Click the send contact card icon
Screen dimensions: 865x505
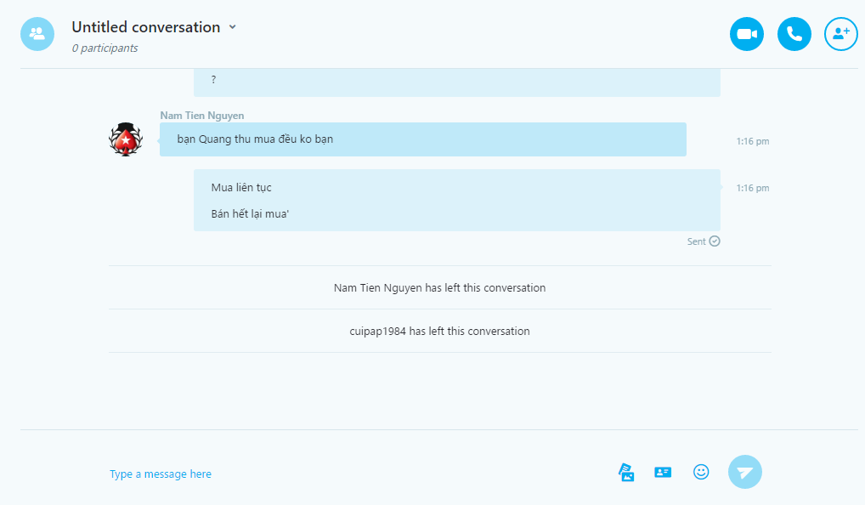click(x=663, y=473)
